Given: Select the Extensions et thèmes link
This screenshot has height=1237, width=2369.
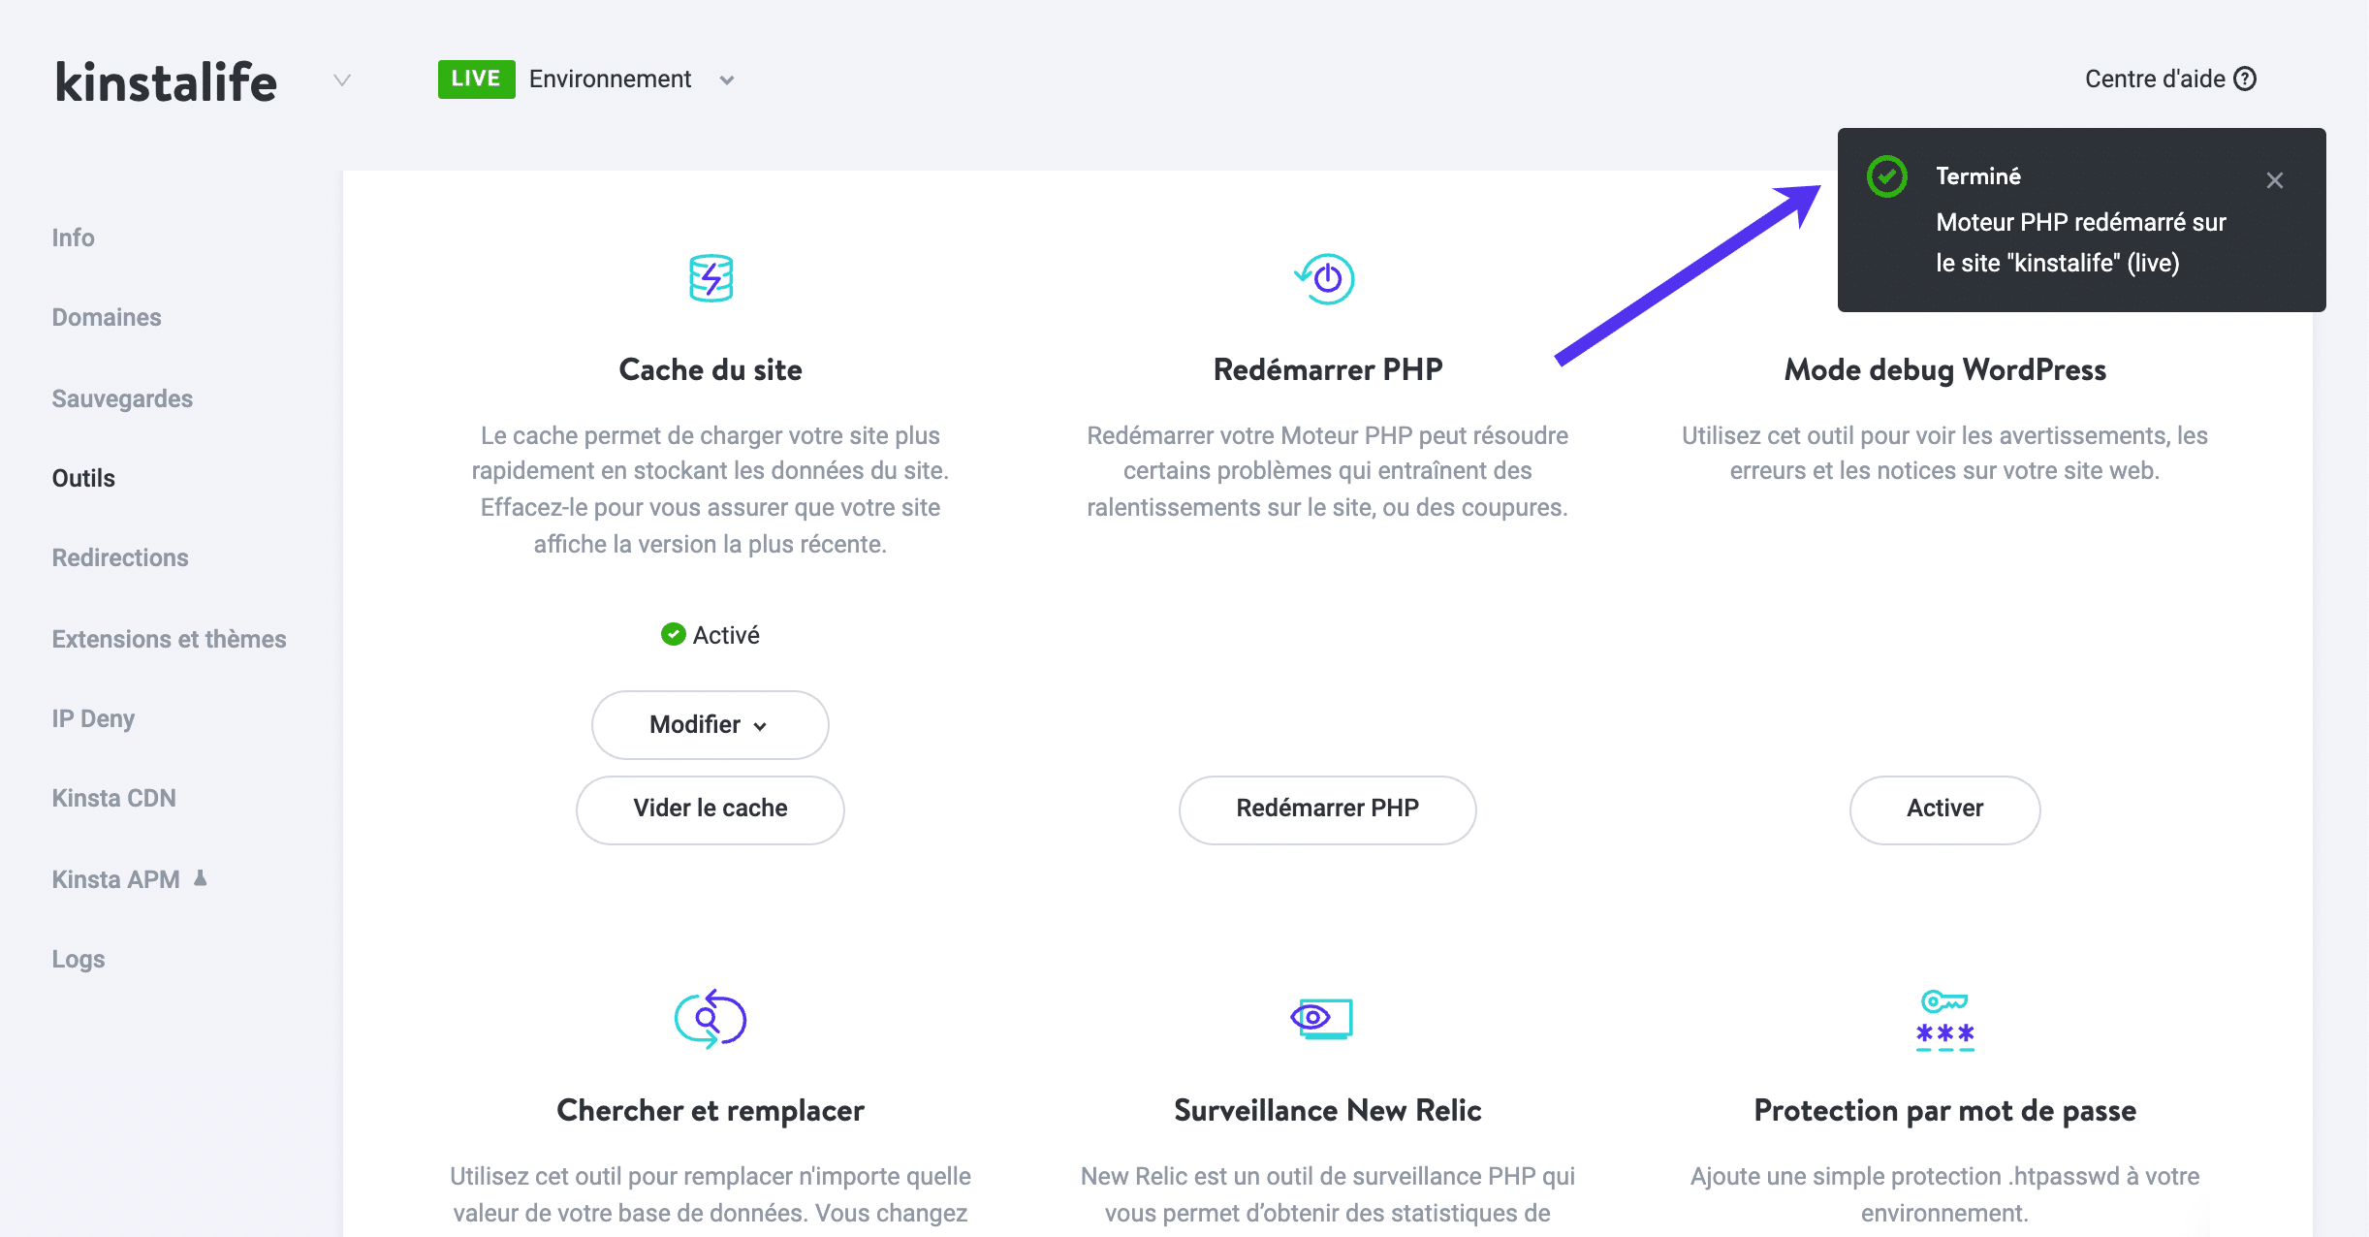Looking at the screenshot, I should (x=170, y=638).
